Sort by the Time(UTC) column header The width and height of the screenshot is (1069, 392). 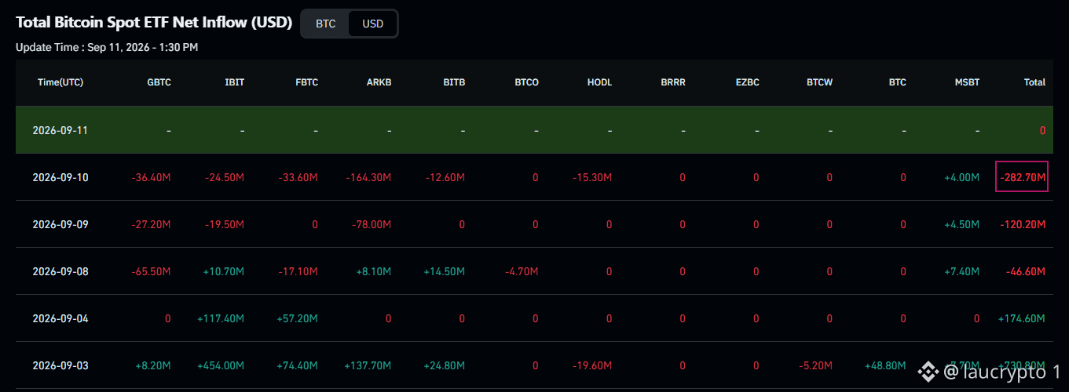[60, 82]
